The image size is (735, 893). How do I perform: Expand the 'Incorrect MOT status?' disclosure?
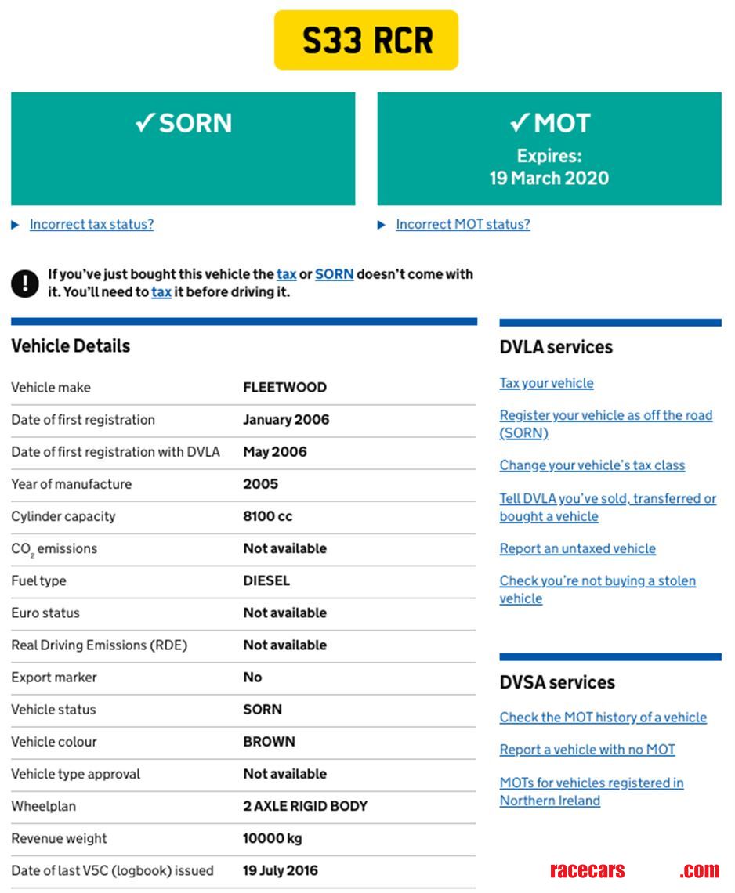(462, 225)
